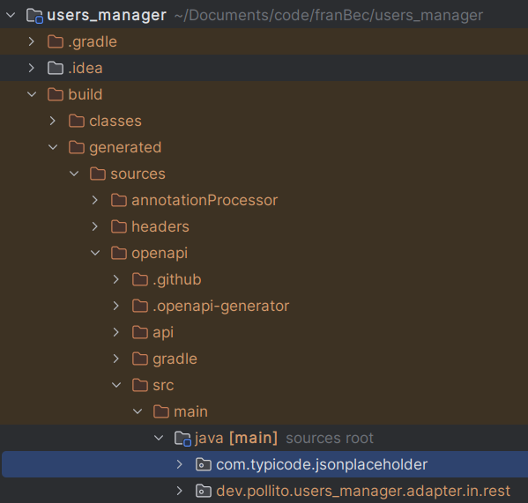The image size is (528, 503).
Task: Select the users_manager project name
Action: point(107,16)
